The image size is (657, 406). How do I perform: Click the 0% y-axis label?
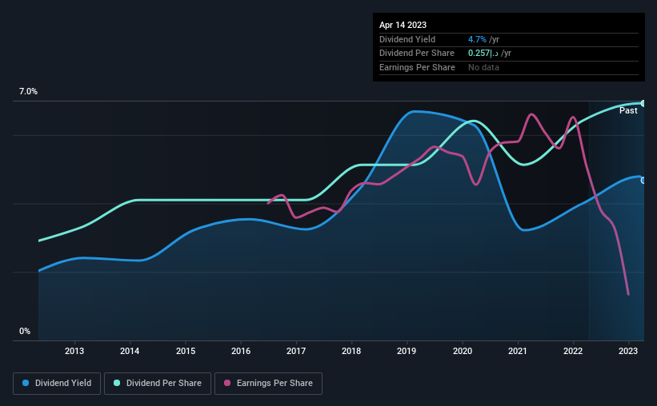[x=25, y=331]
